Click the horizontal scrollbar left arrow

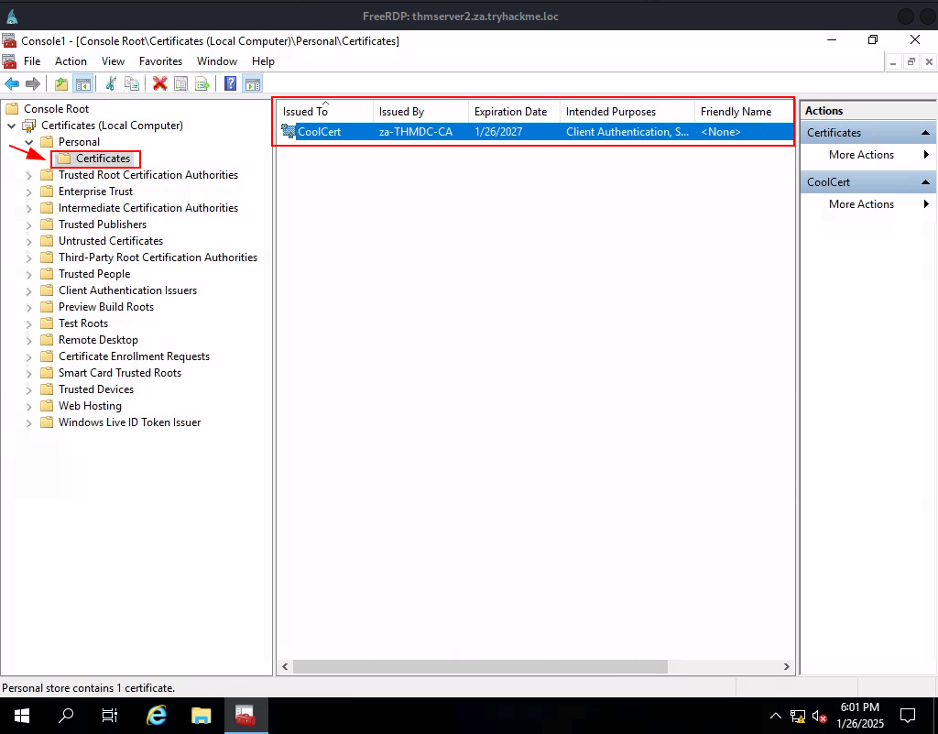pyautogui.click(x=286, y=666)
